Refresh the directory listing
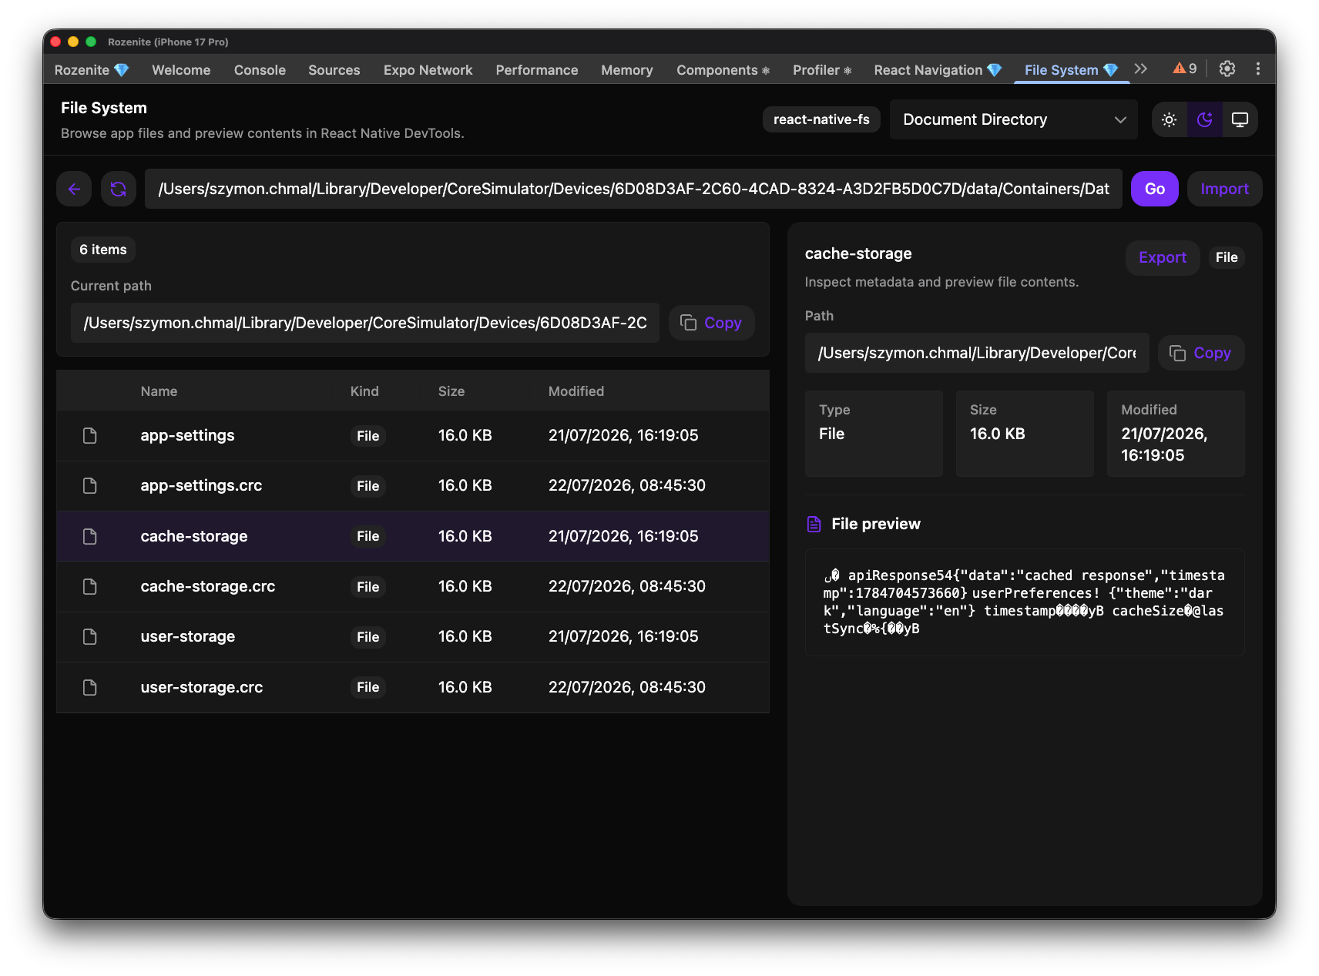Screen dimensions: 1319x976 point(119,189)
